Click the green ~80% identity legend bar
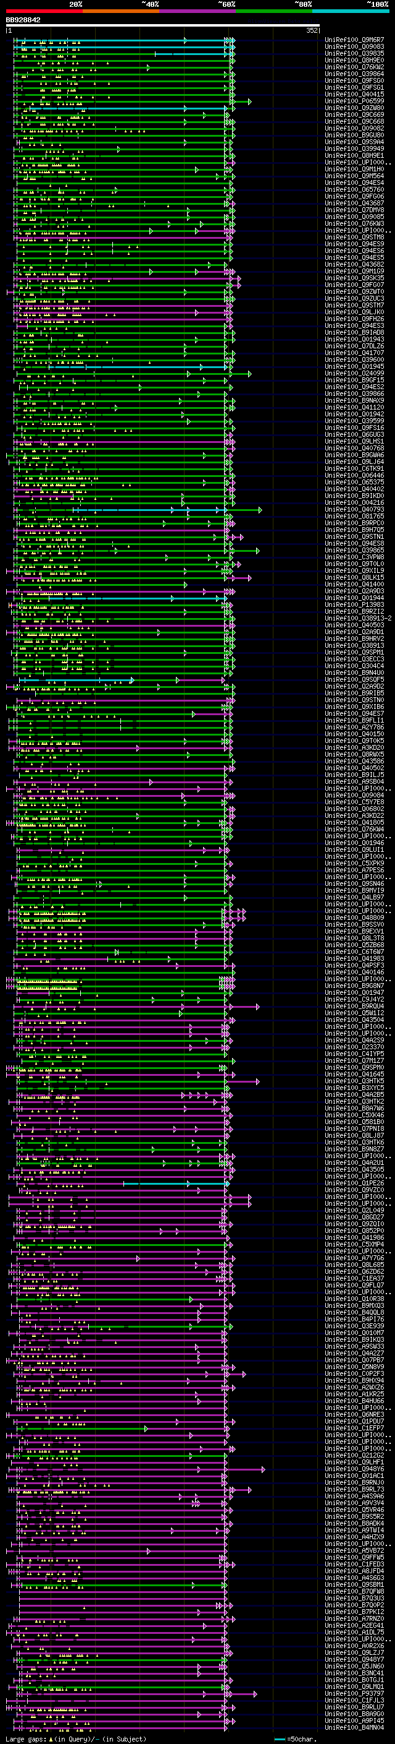The image size is (395, 1744). pyautogui.click(x=274, y=12)
